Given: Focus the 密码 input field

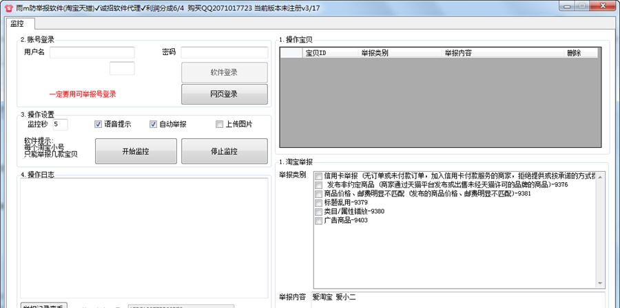Looking at the screenshot, I should pyautogui.click(x=224, y=52).
